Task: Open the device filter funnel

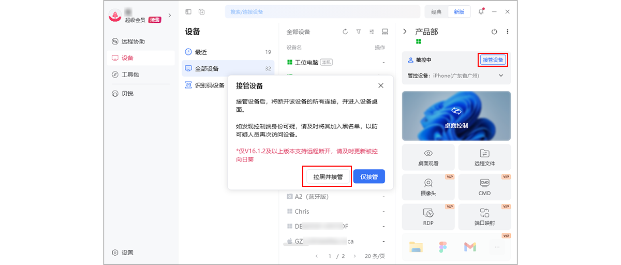Action: 359,32
